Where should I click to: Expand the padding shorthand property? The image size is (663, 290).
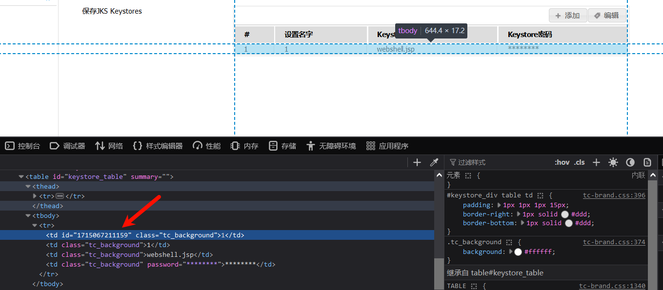pos(499,205)
